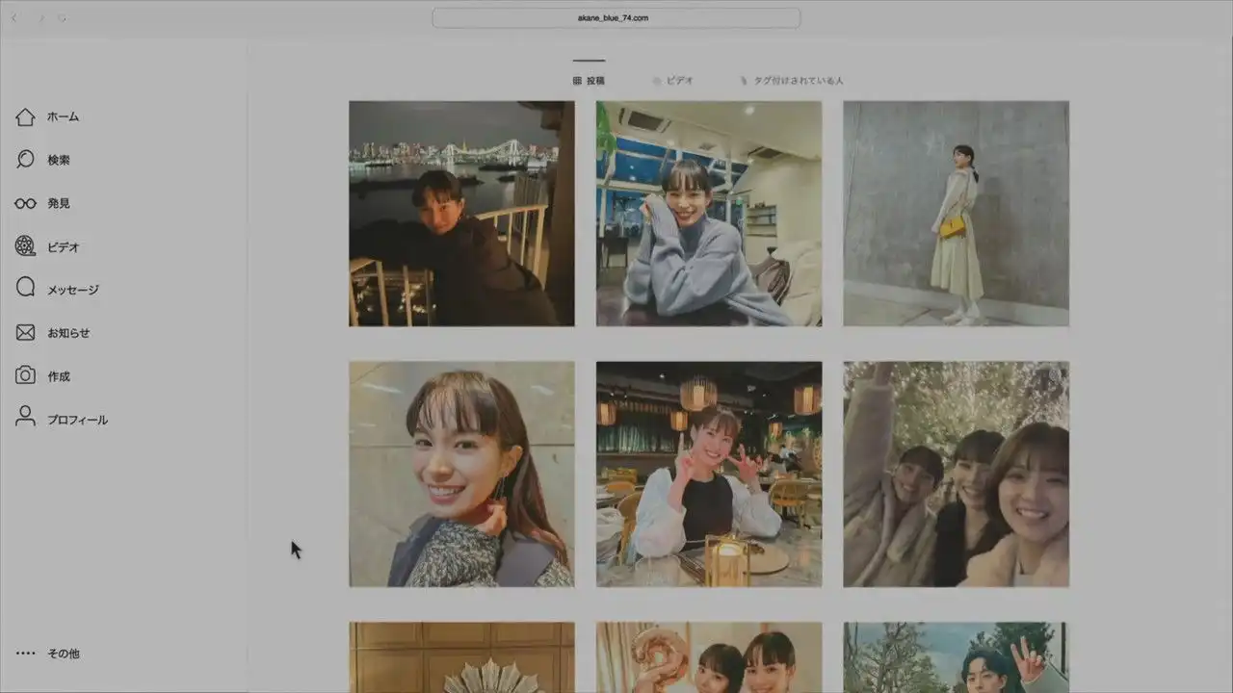Open Search (検索) magnifier icon
Viewport: 1233px width, 693px height.
(26, 160)
